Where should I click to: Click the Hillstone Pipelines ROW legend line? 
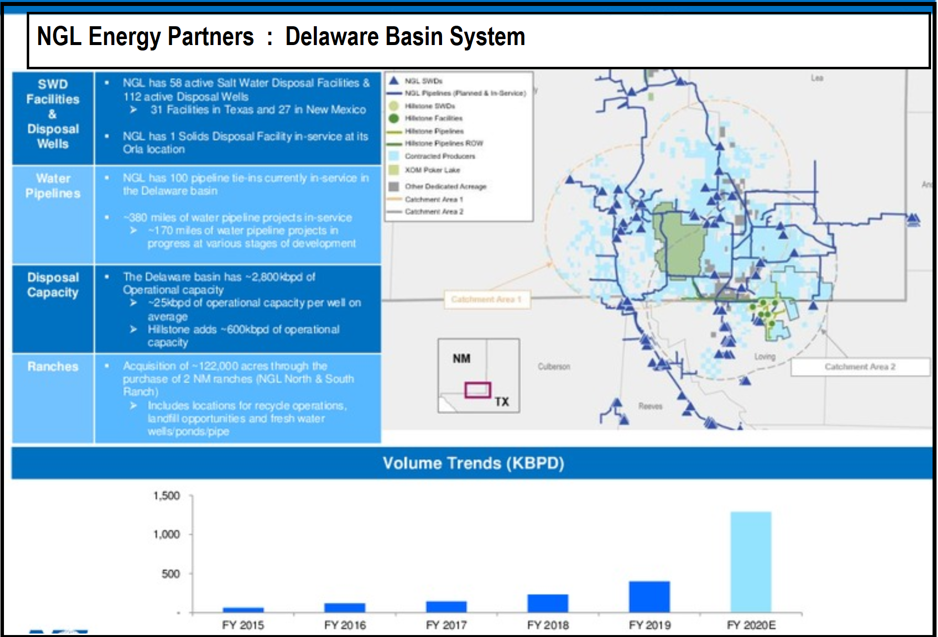(x=394, y=144)
